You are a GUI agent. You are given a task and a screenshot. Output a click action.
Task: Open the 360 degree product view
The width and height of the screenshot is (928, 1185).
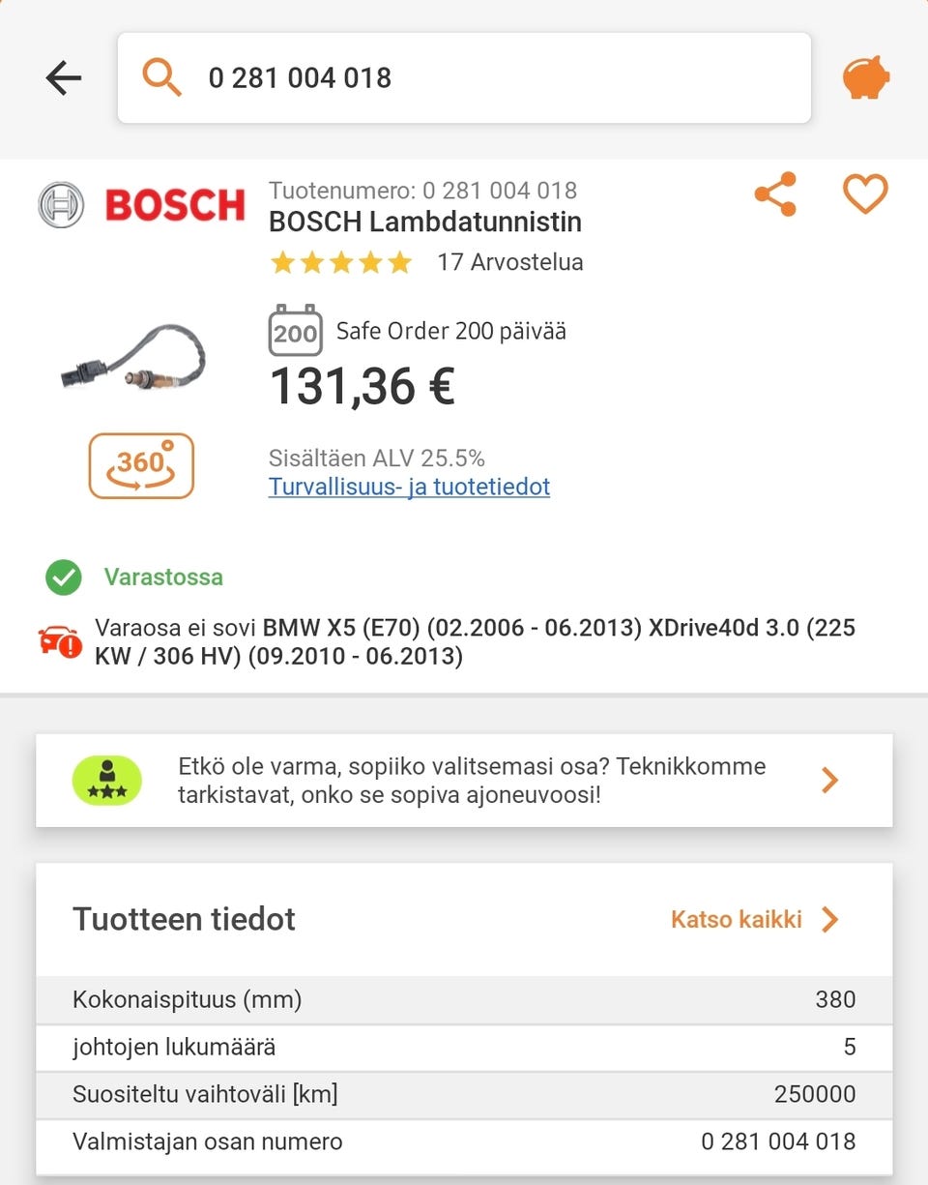141,465
